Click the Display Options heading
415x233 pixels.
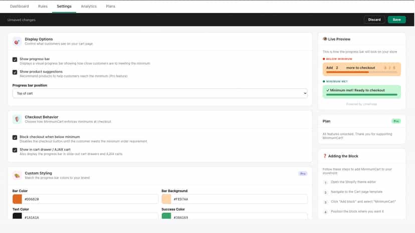[x=39, y=39]
